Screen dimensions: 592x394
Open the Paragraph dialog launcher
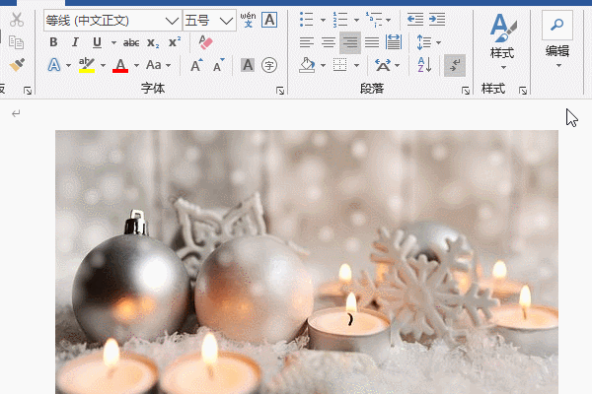tap(466, 91)
